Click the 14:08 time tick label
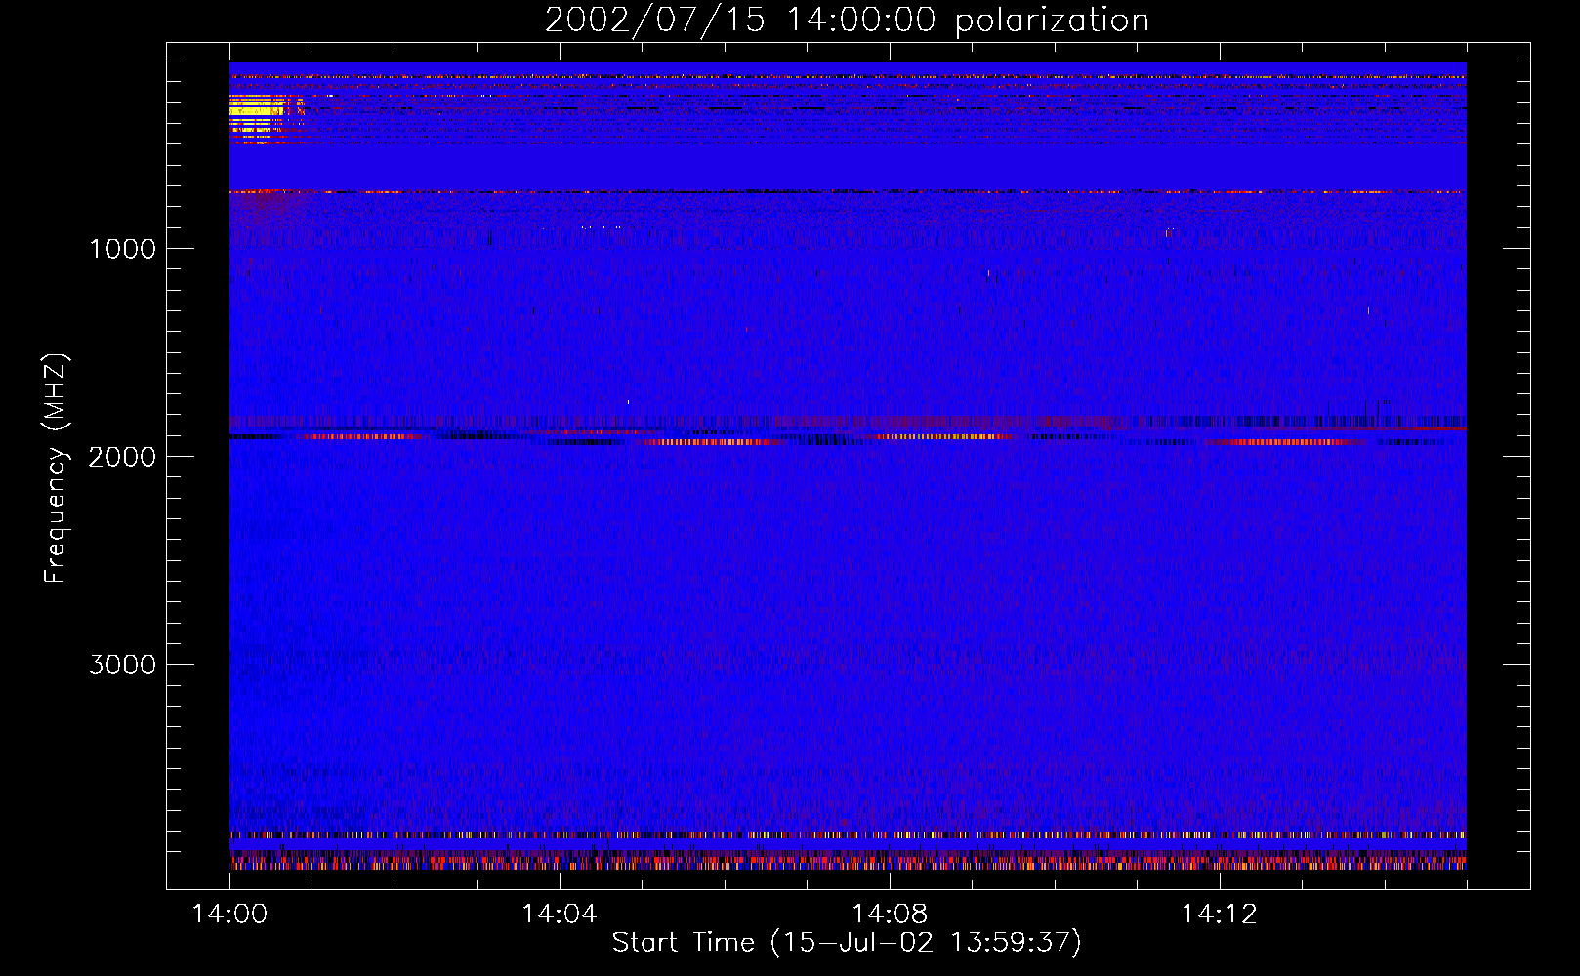 [889, 914]
